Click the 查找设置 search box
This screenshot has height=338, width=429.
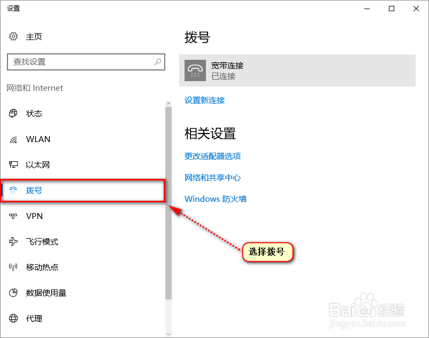click(86, 62)
